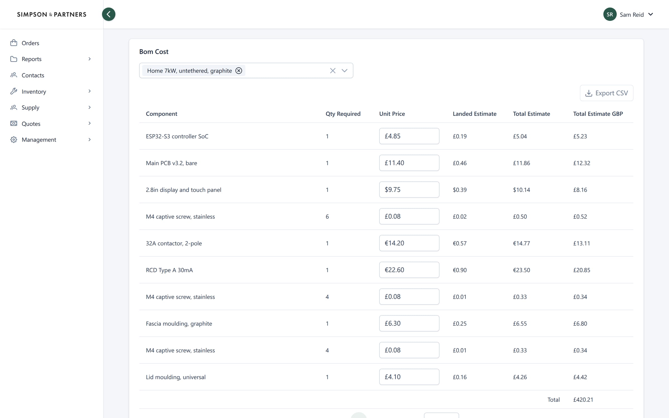Click the Qty Required column header

[343, 114]
